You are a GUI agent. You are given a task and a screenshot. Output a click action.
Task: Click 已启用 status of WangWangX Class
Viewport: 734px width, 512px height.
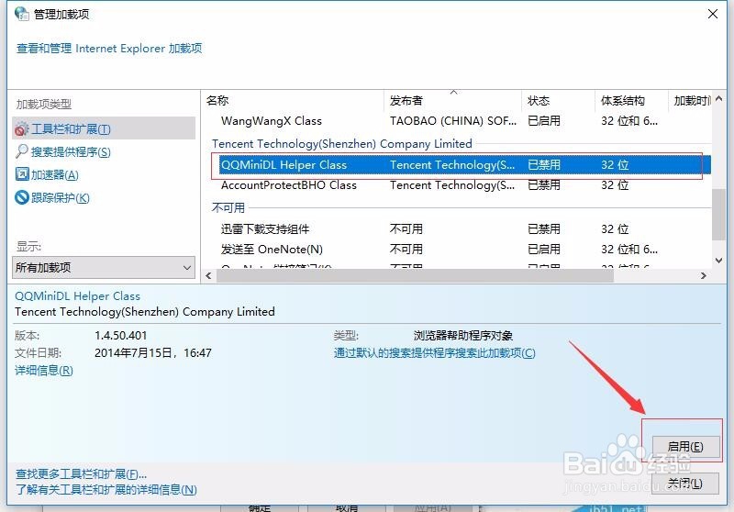(544, 121)
